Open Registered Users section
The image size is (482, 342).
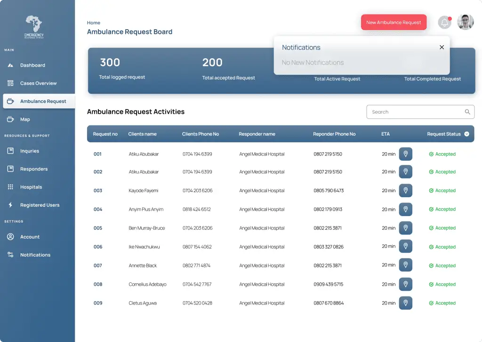(x=40, y=205)
